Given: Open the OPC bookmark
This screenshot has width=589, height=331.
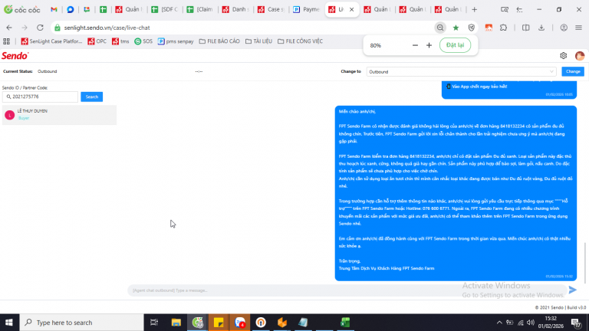Looking at the screenshot, I should [97, 41].
